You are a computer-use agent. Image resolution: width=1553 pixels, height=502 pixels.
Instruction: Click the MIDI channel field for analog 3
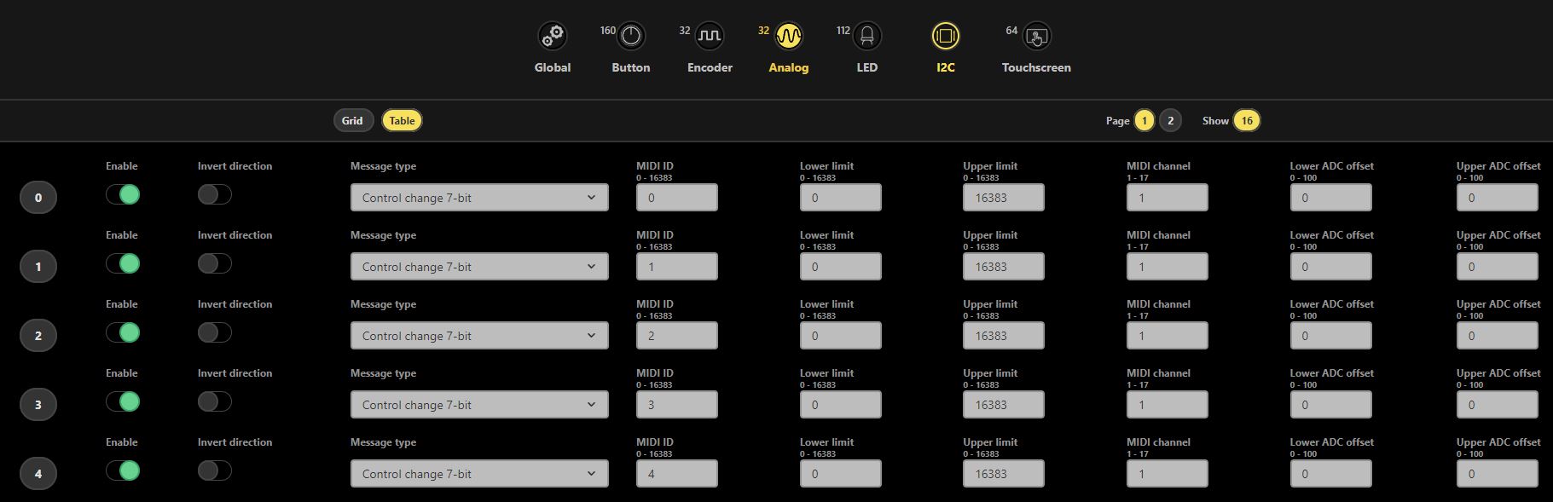tap(1167, 405)
